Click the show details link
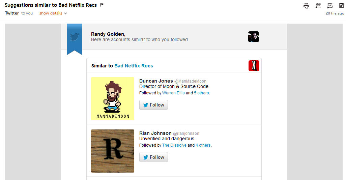The width and height of the screenshot is (346, 180). pyautogui.click(x=51, y=13)
